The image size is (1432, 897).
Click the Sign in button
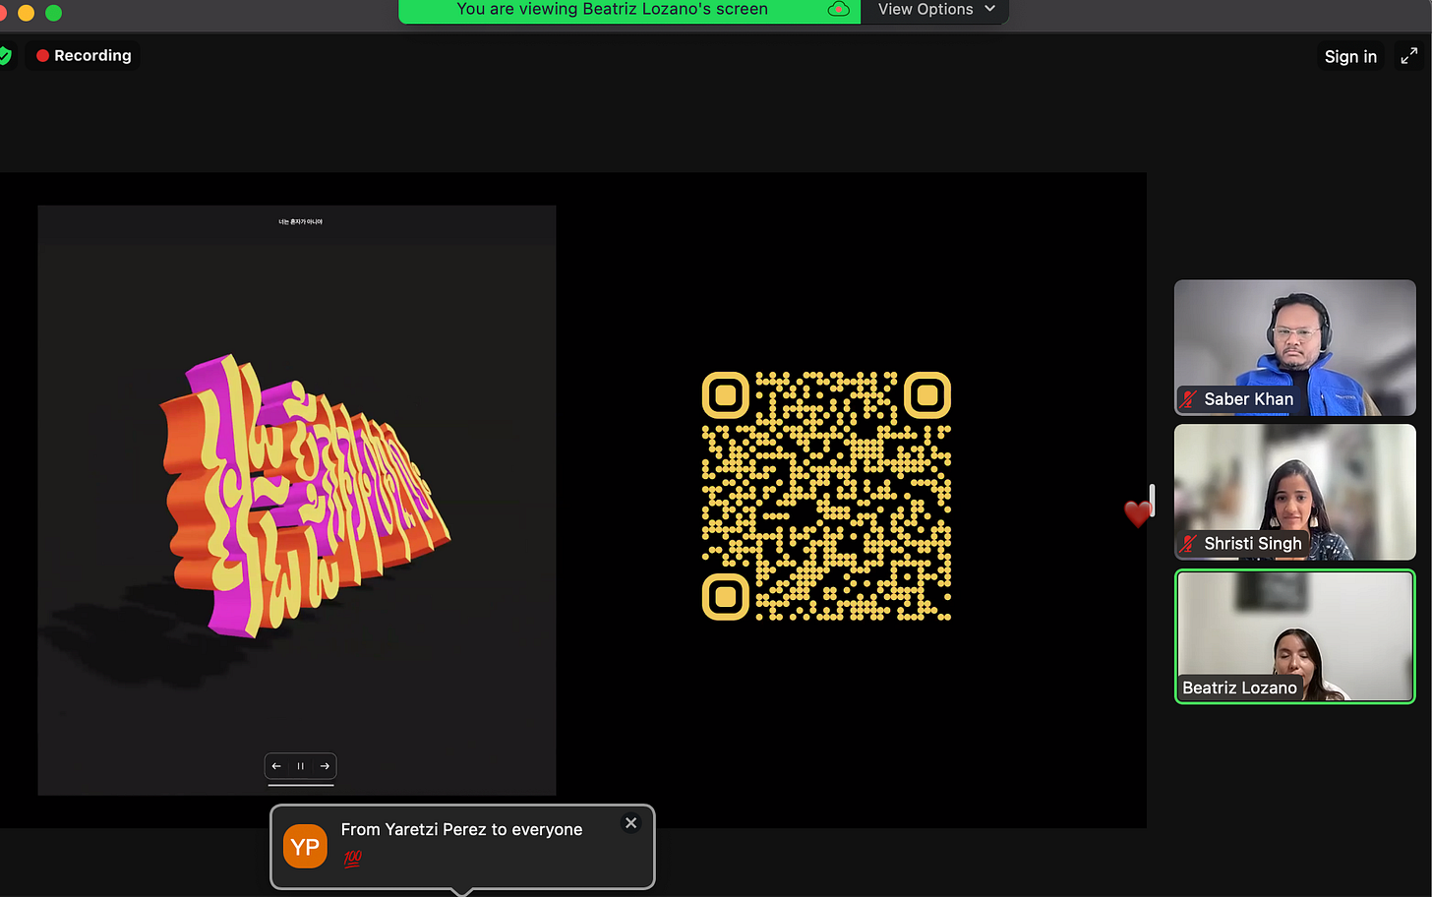(x=1350, y=56)
